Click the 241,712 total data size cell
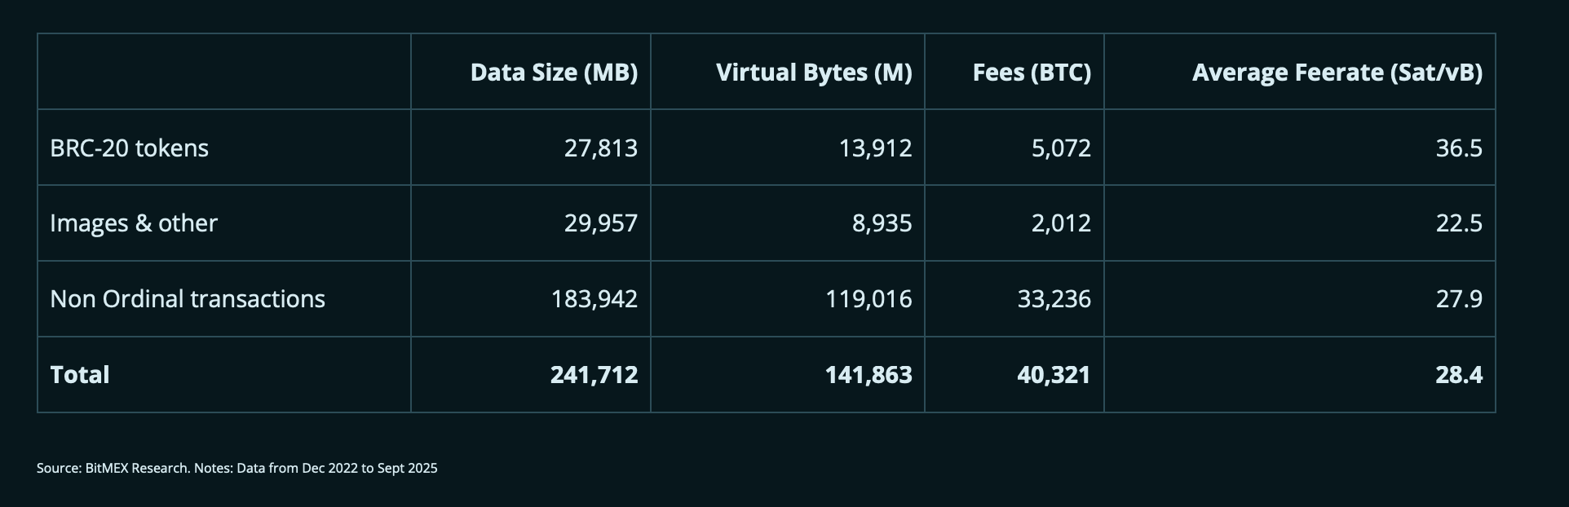 594,375
